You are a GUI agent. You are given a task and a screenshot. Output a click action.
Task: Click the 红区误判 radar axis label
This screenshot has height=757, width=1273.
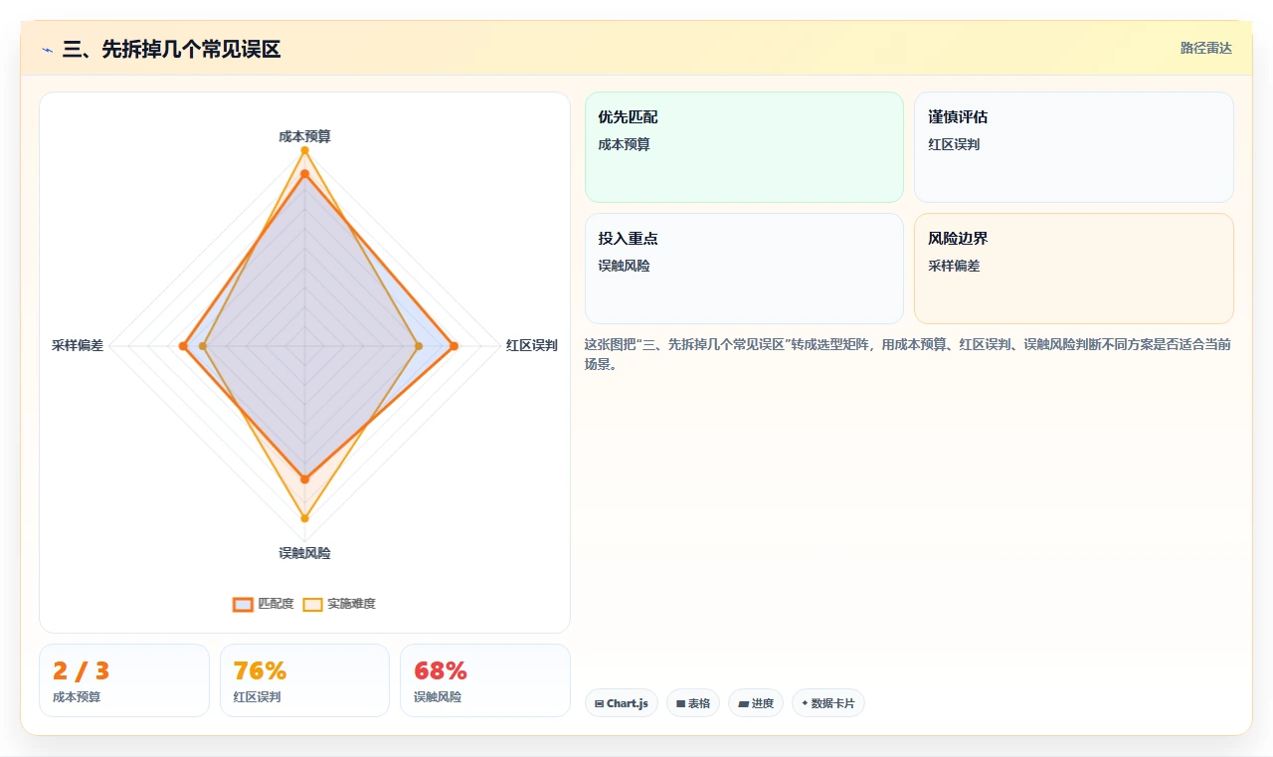(531, 346)
